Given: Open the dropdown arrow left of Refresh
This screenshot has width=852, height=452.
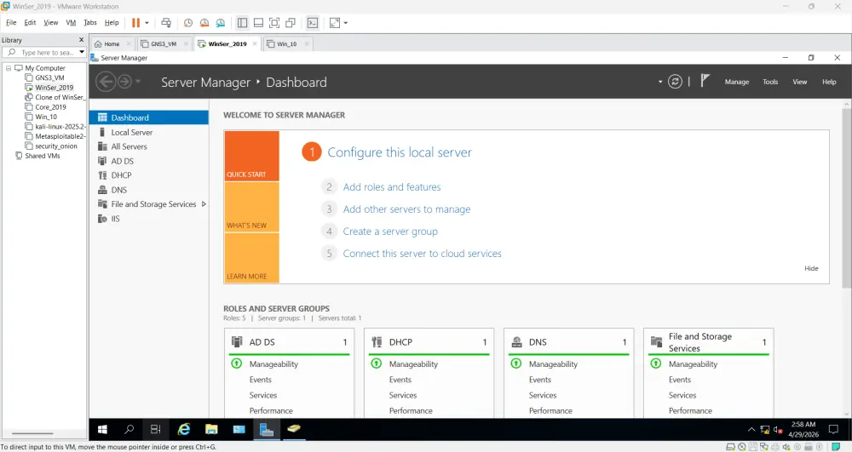Looking at the screenshot, I should [660, 82].
